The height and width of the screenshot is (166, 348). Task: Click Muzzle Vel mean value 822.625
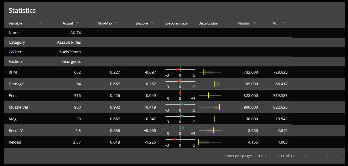pos(280,107)
